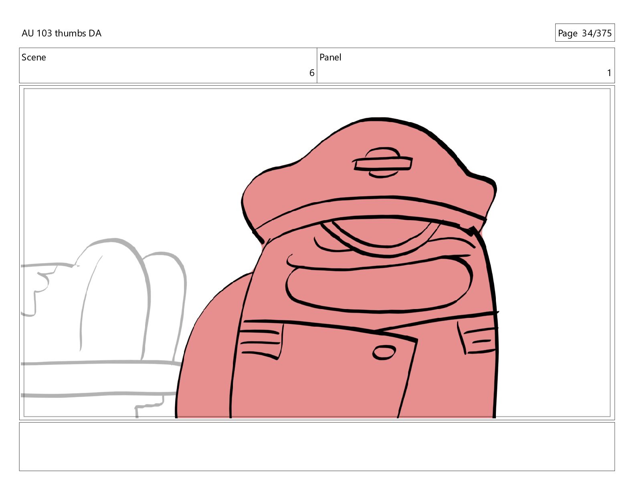Select the oval button on the coat

[x=384, y=352]
